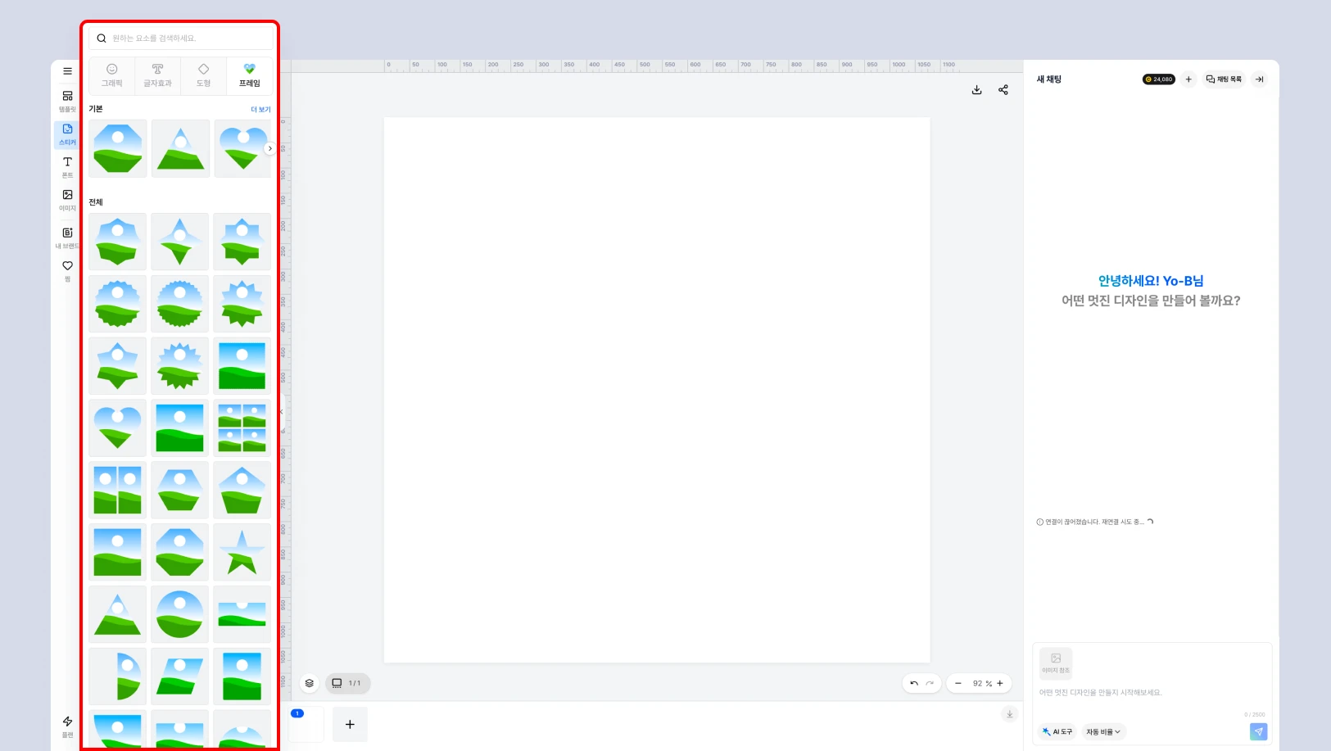Select the 폰트 font tool icon
Screen dimensions: 1331x751
pyautogui.click(x=67, y=167)
